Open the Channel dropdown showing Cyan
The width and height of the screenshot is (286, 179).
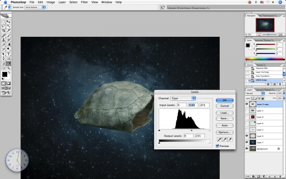(x=183, y=98)
